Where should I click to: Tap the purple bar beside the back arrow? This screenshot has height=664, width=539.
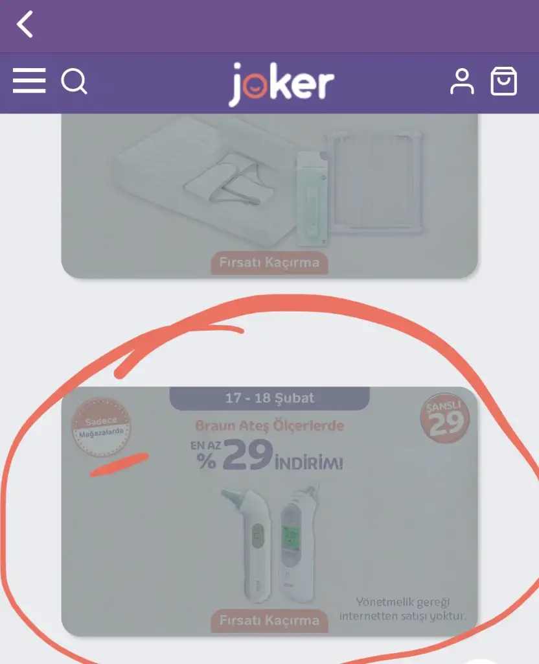(x=288, y=26)
